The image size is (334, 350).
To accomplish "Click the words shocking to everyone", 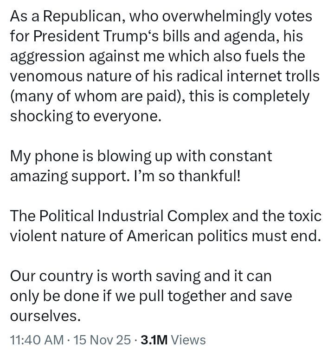I will pos(86,116).
